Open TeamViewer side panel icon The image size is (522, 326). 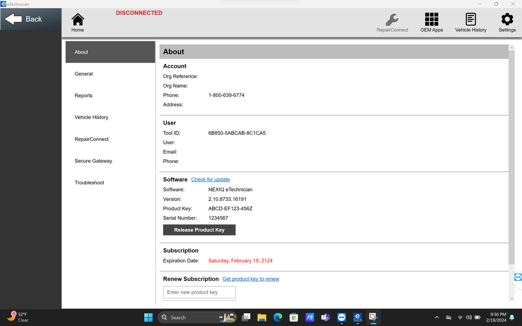[518, 277]
